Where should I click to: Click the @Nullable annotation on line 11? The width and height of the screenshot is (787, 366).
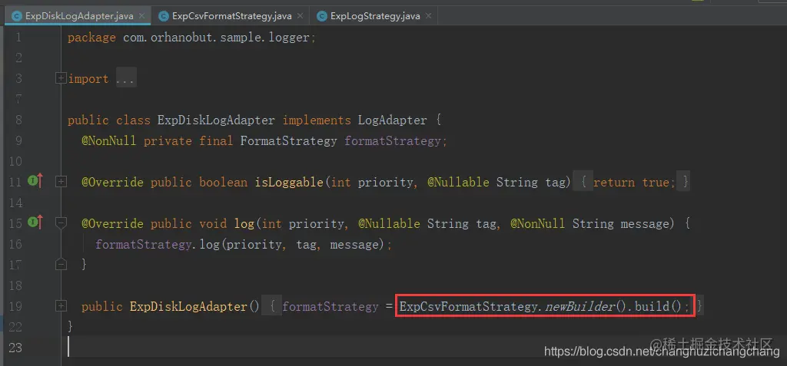pyautogui.click(x=458, y=183)
